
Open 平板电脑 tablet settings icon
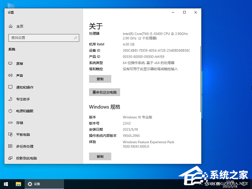click(x=10, y=134)
